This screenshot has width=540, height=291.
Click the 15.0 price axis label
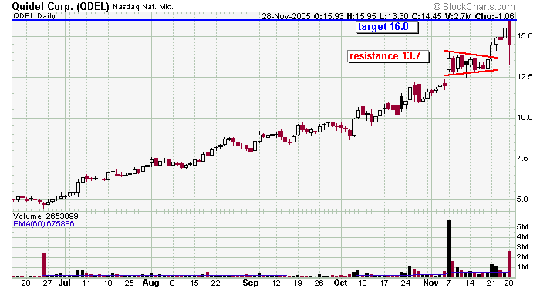[x=525, y=35]
